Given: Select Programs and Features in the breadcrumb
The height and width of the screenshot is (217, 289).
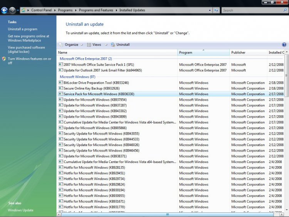Looking at the screenshot, I should (x=96, y=10).
